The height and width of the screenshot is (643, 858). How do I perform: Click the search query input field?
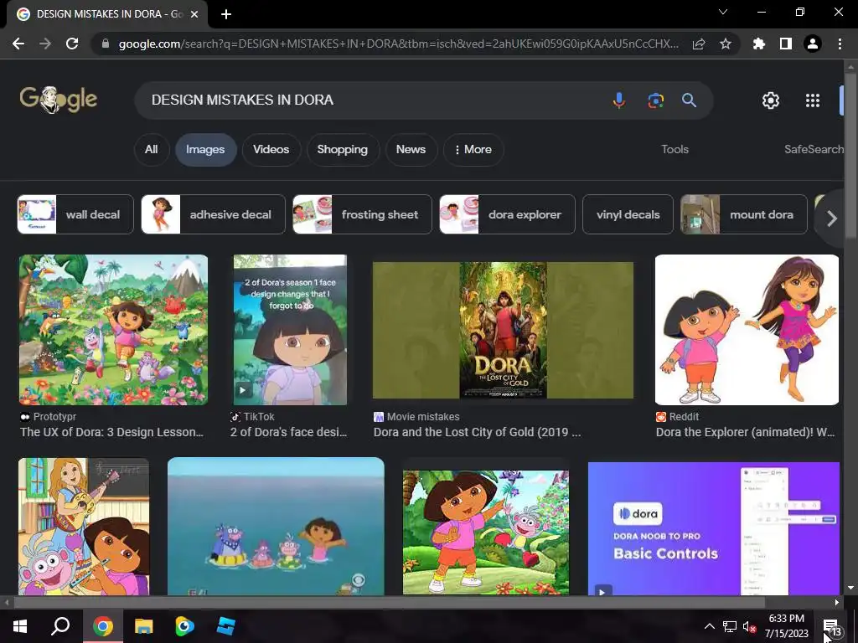point(372,100)
